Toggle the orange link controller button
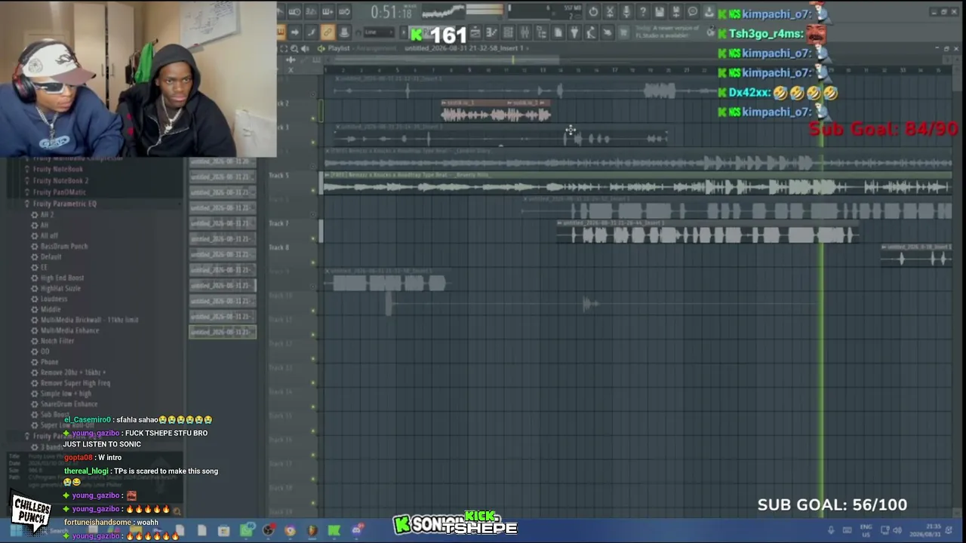 pyautogui.click(x=328, y=32)
